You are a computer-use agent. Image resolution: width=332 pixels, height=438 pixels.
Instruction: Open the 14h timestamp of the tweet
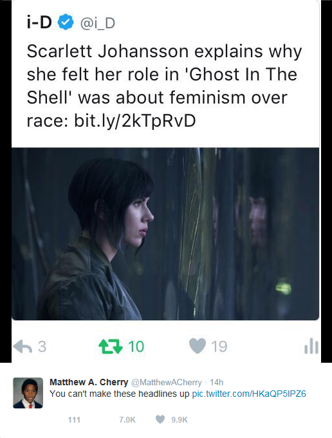217,382
